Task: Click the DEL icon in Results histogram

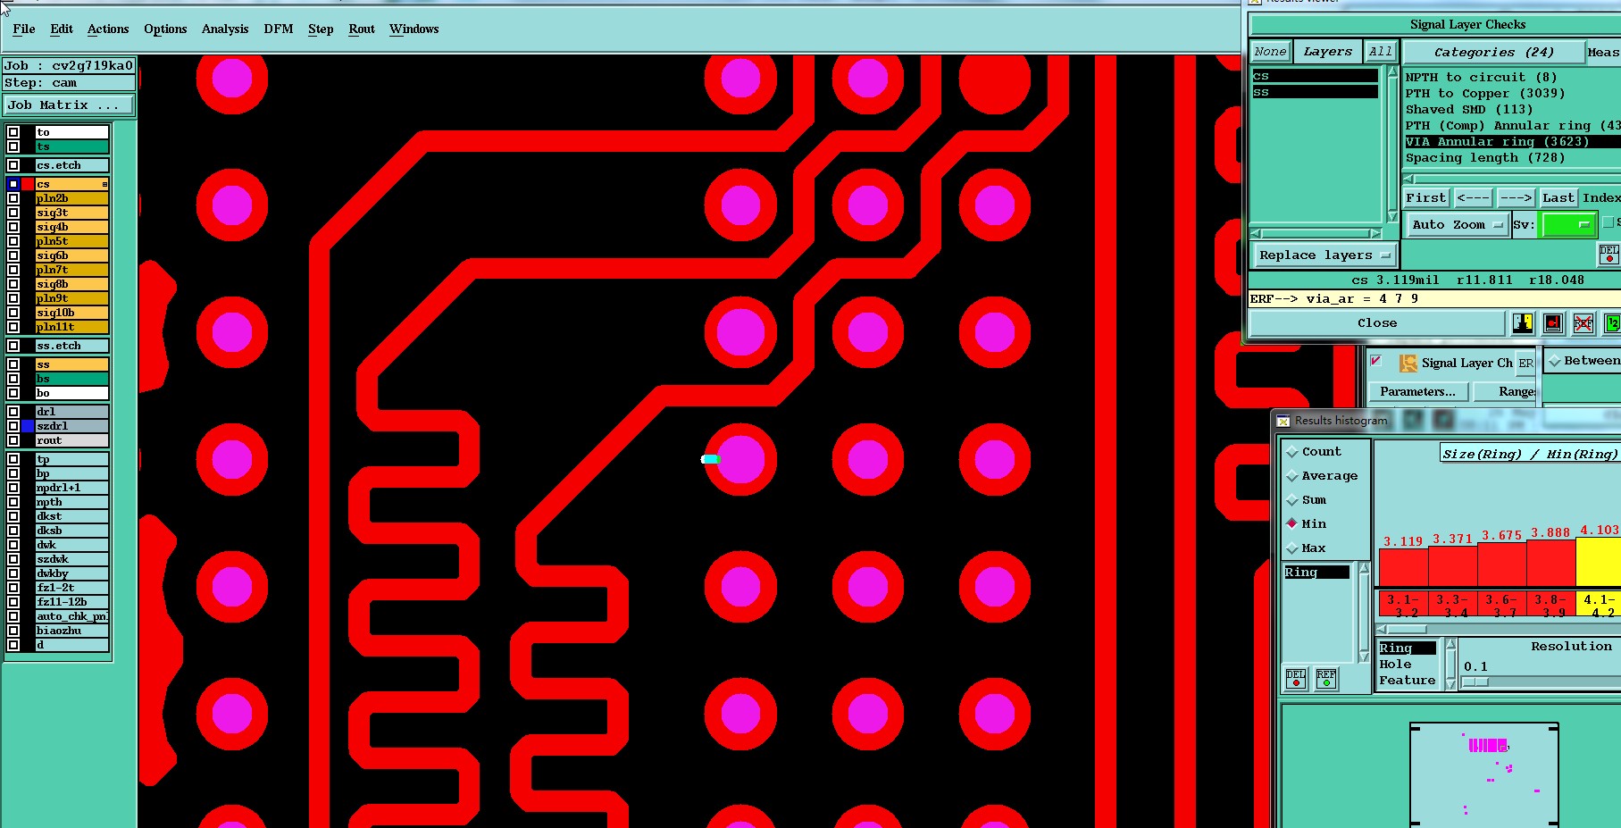Action: [x=1296, y=679]
